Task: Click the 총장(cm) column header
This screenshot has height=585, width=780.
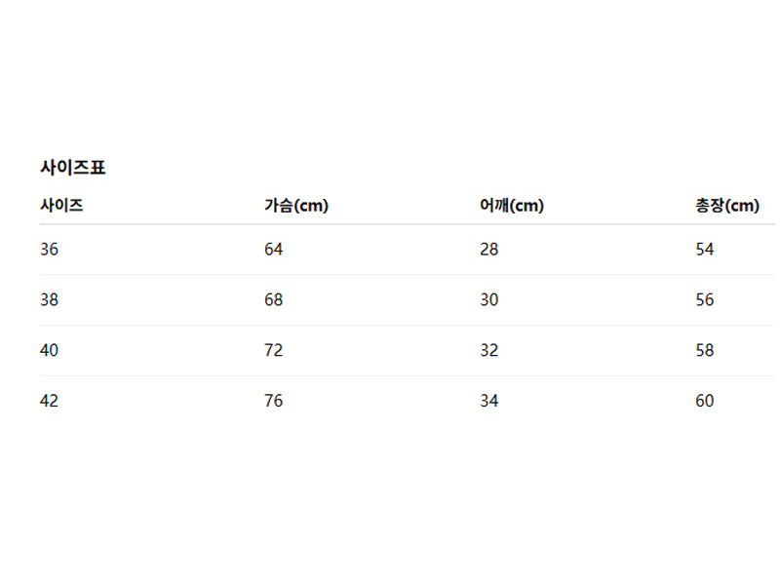Action: [726, 206]
